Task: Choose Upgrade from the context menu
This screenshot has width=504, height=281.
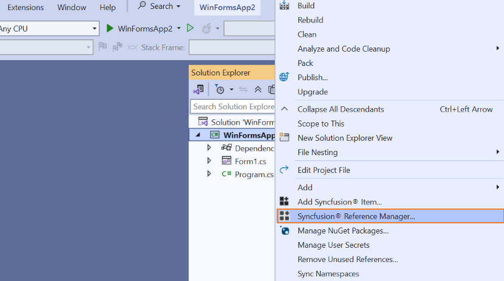Action: click(313, 92)
